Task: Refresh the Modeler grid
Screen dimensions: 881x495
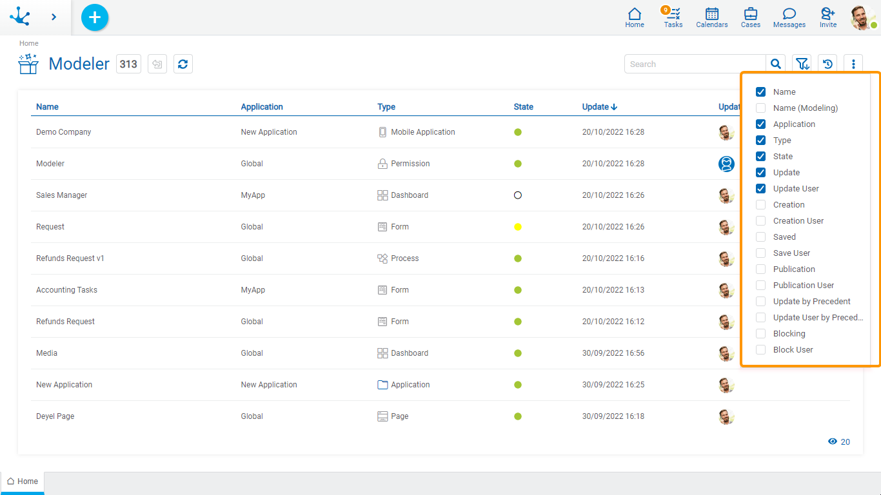Action: (x=183, y=64)
